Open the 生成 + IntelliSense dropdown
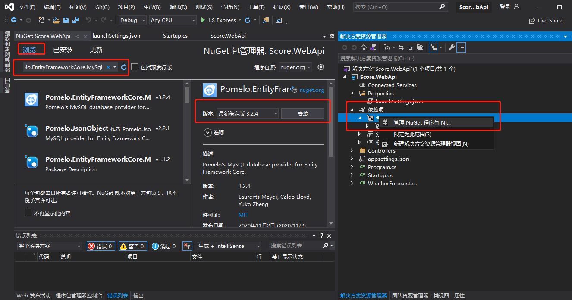This screenshot has width=572, height=300. coord(229,246)
